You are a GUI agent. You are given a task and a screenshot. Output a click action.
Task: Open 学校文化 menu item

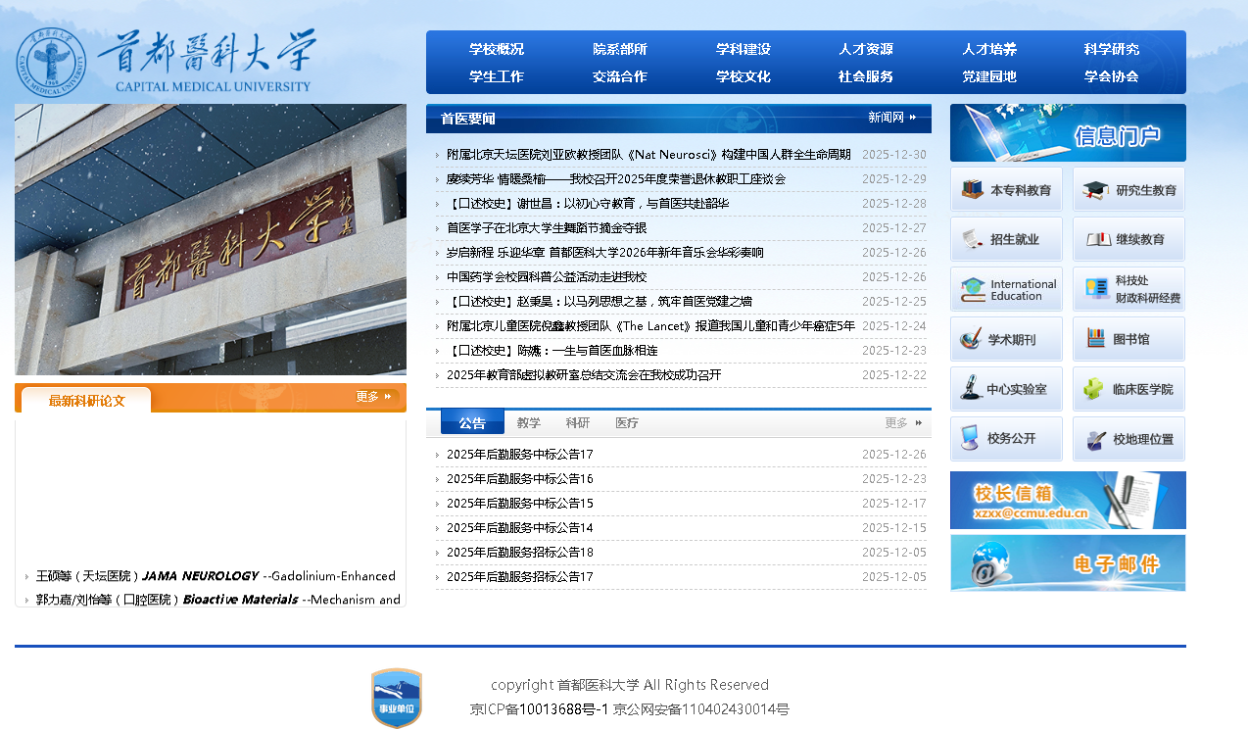[x=744, y=76]
